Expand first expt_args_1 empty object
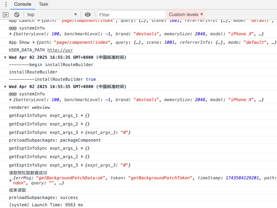This screenshot has width=277, height=208. [82, 115]
